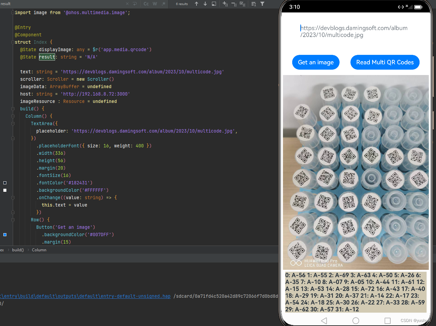Tap the phone Home navigation circle

356,321
